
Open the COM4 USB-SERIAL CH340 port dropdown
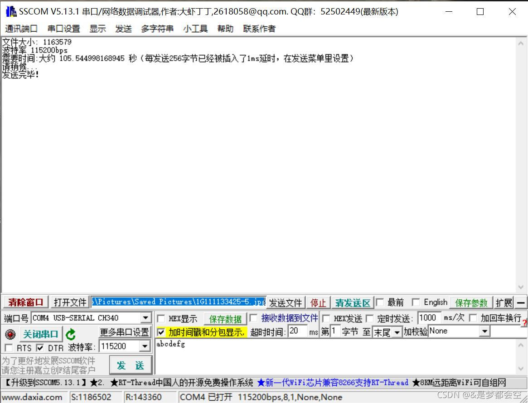click(146, 317)
